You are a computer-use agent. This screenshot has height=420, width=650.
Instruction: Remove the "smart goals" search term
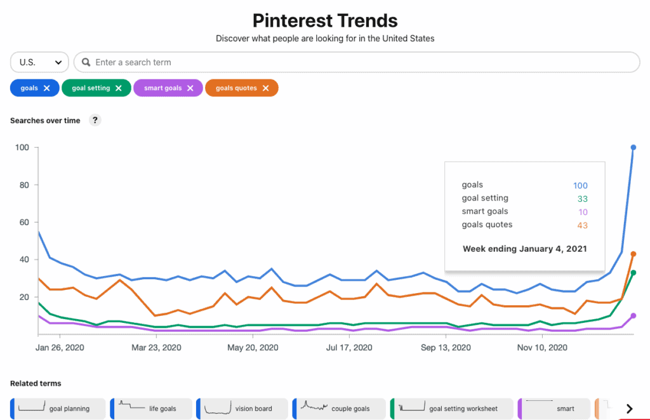click(x=189, y=88)
